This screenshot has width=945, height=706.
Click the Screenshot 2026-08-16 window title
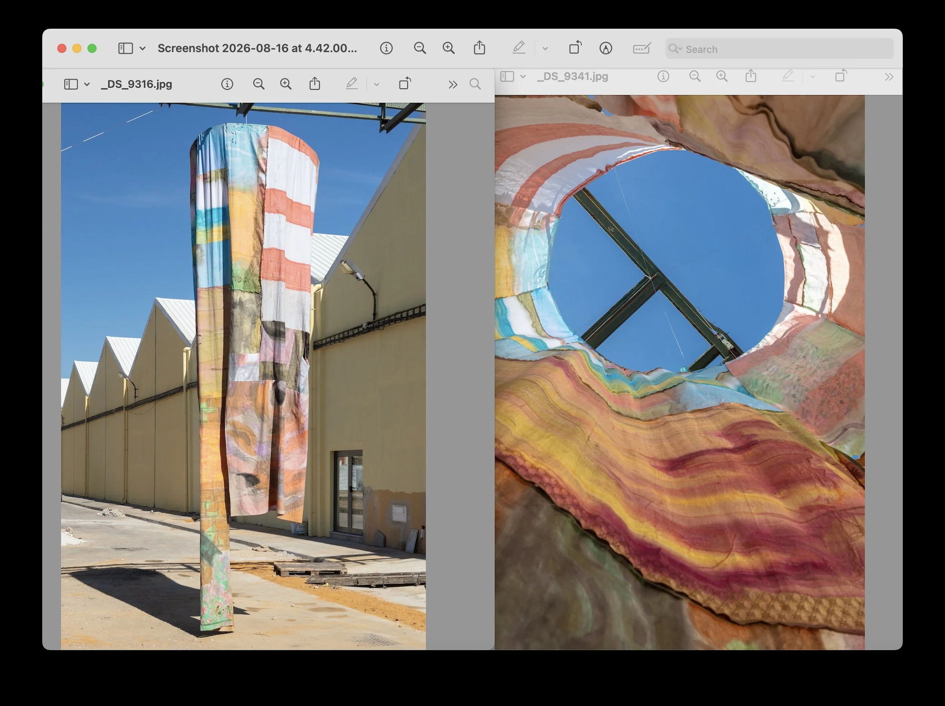[257, 48]
